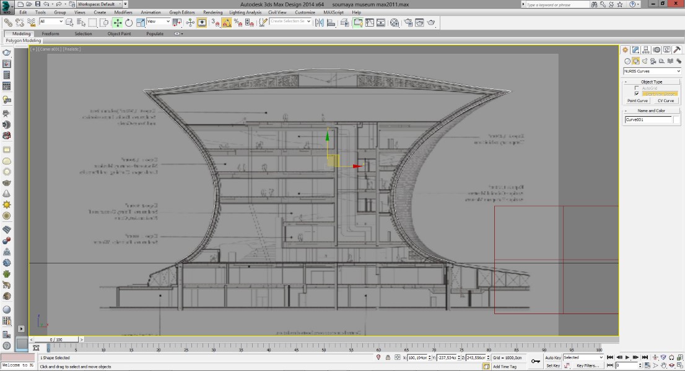
Task: Toggle the Angle Snap button
Action: (x=227, y=23)
